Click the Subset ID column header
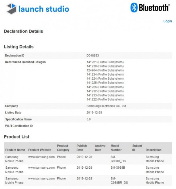The height and width of the screenshot is (189, 176). (137, 148)
